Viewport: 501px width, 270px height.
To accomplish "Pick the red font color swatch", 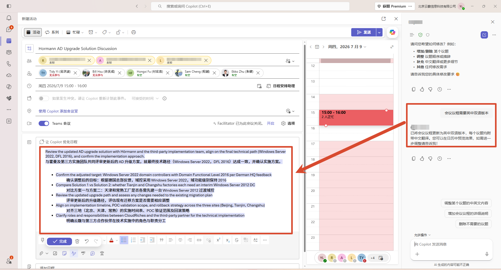I will coord(111,240).
